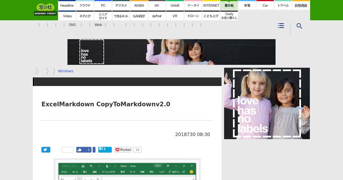Screen dimensions: 343x180
Task: Open the INTERNET tab
Action: pyautogui.click(x=211, y=5)
